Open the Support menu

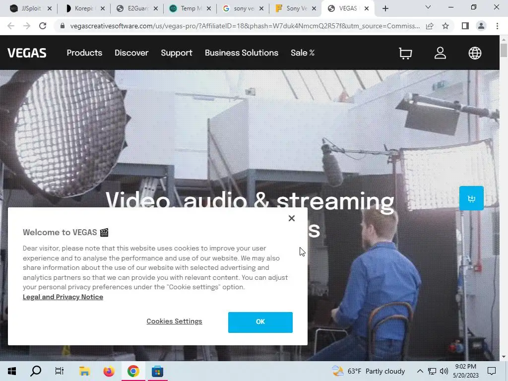click(177, 53)
